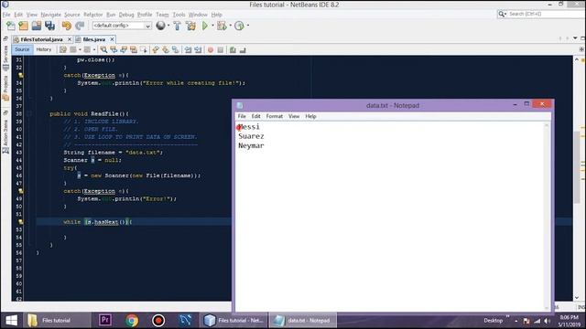
Task: Click the Profile Project toolbar icon
Action: point(239,26)
